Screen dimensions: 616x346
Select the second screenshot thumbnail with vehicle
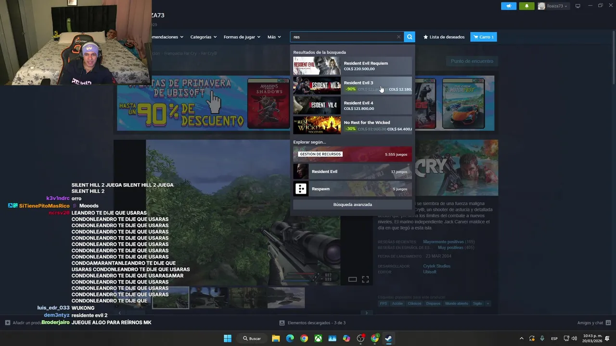(x=209, y=297)
